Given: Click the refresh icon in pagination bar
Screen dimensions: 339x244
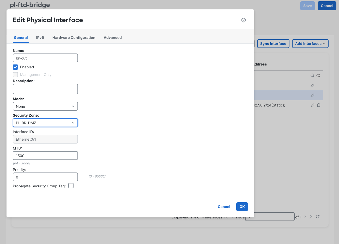Looking at the screenshot, I should click(x=318, y=217).
